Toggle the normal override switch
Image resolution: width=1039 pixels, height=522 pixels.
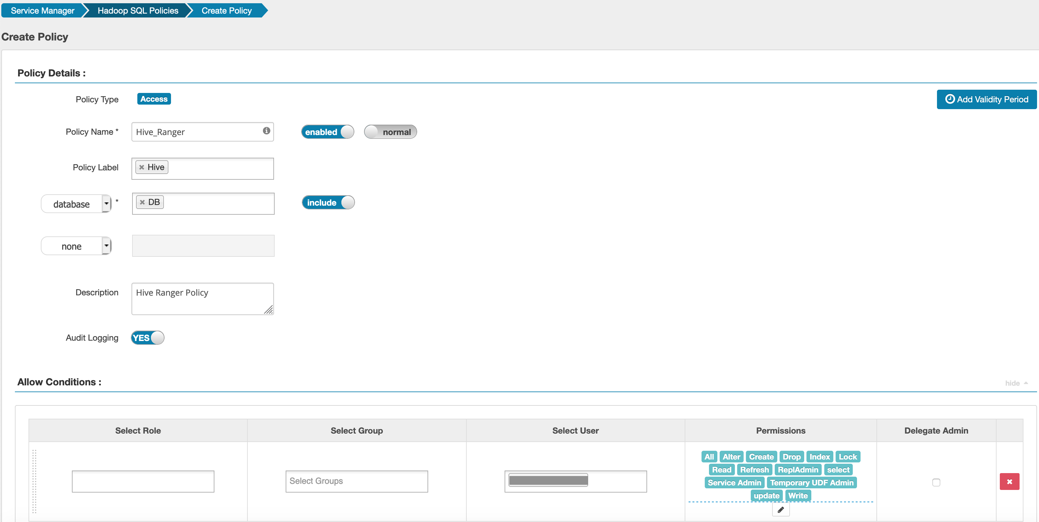[x=390, y=132]
